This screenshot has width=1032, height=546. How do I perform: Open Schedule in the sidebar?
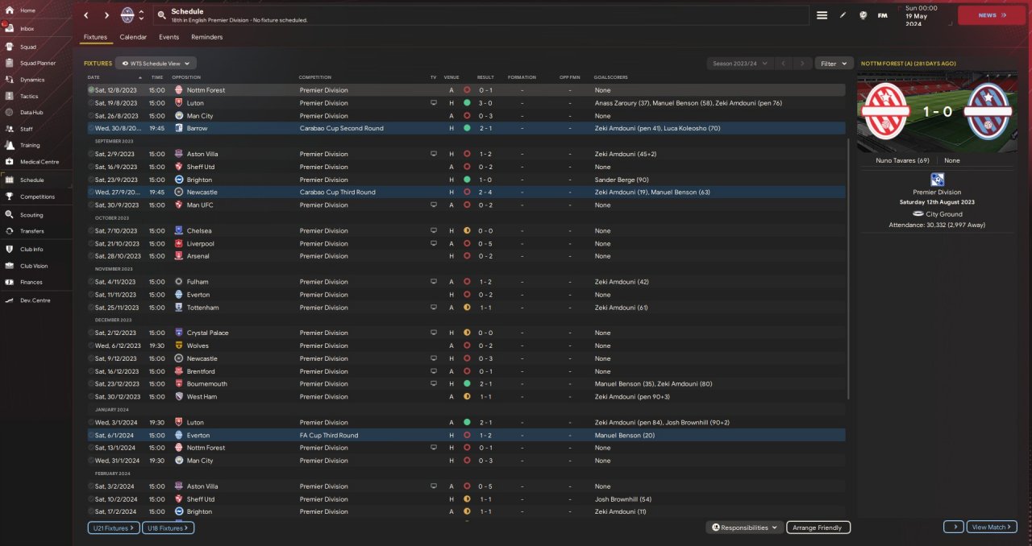tap(32, 180)
